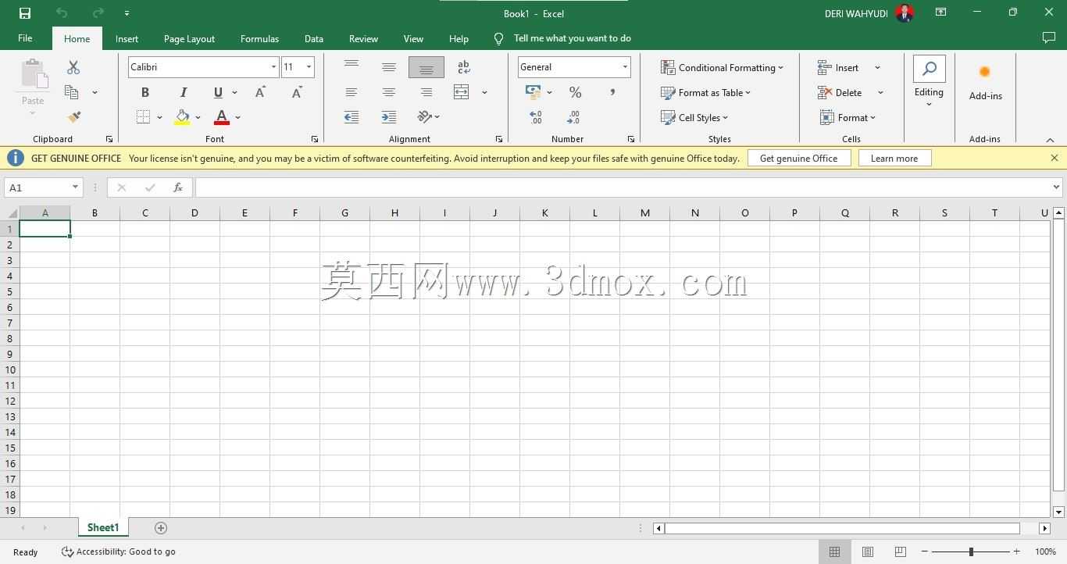This screenshot has height=564, width=1067.
Task: Increase decimal places
Action: [x=536, y=117]
